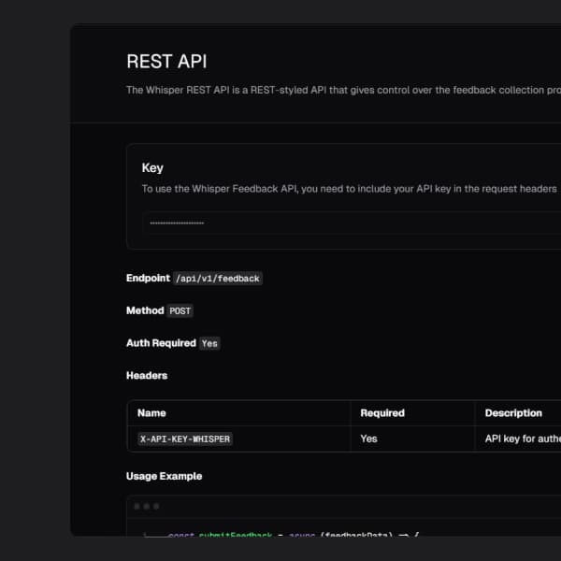This screenshot has width=561, height=561.
Task: Select the X-API-KEY-WHISPER header name
Action: coord(184,439)
